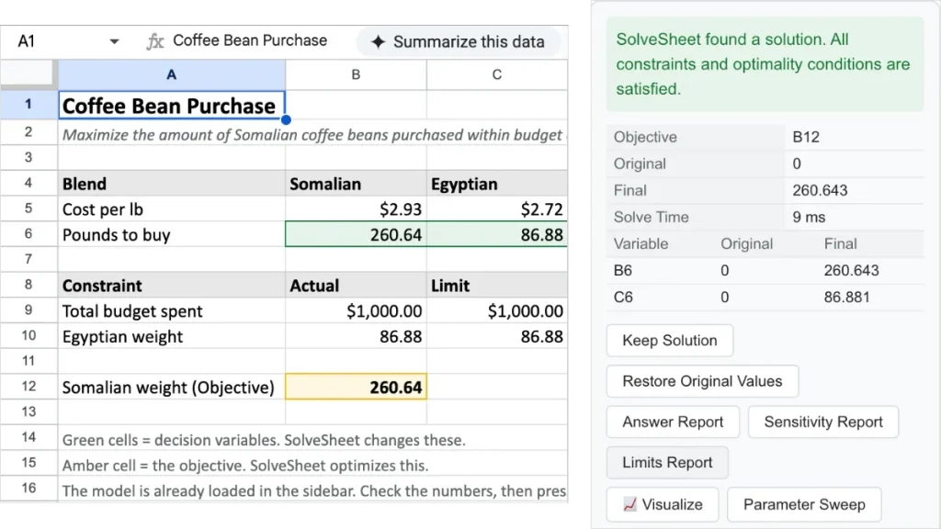This screenshot has height=529, width=941.
Task: Click Restore Original Values button
Action: (x=702, y=381)
